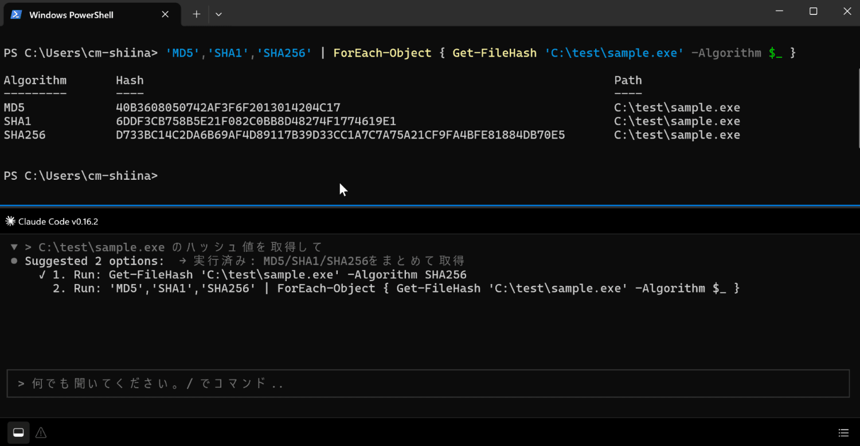Toggle the bottom panel layout icon
Viewport: 860px width, 446px height.
tap(18, 432)
